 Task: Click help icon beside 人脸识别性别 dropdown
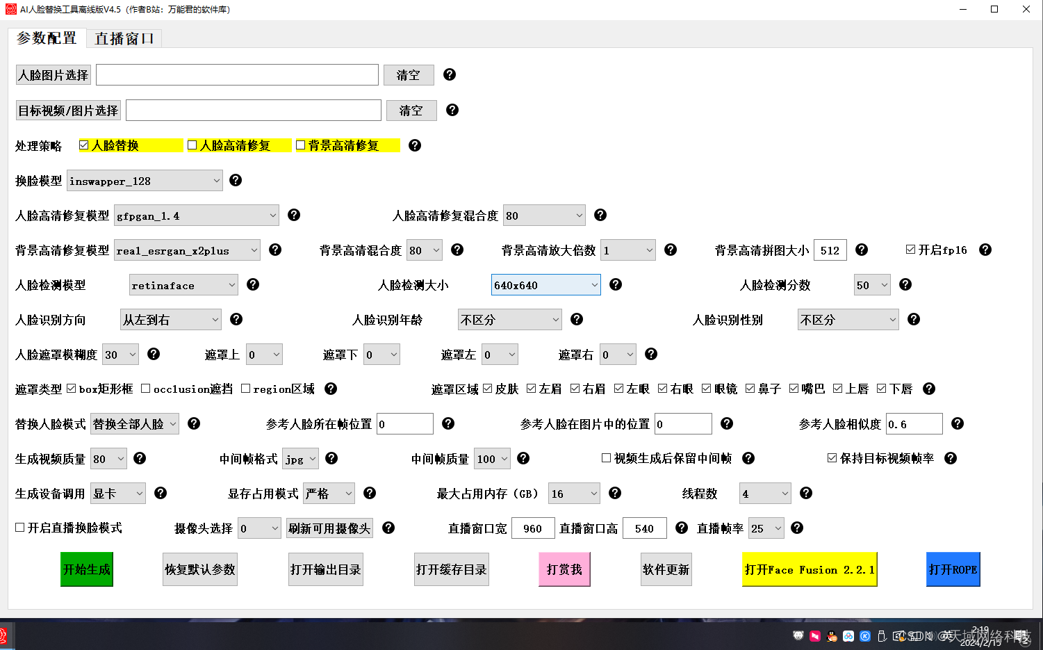click(x=914, y=319)
